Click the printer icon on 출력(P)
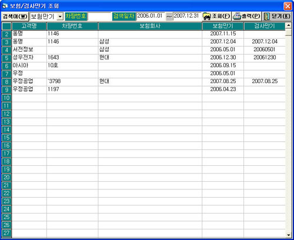Viewport: 294px width, 240px height. pos(237,16)
